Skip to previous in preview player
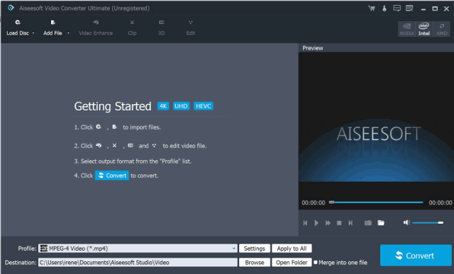Image resolution: width=454 pixels, height=274 pixels. 305,223
